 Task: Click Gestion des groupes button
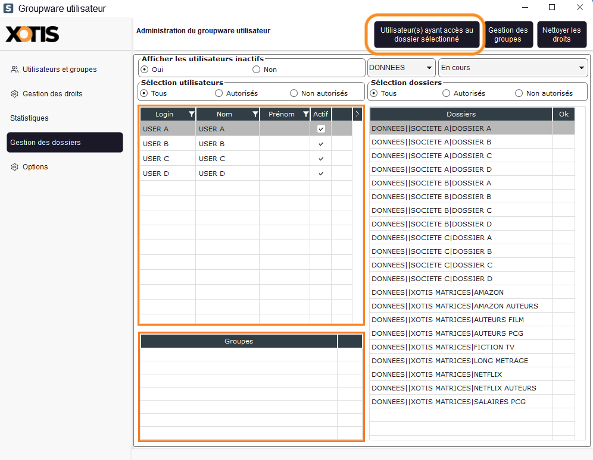[x=508, y=34]
